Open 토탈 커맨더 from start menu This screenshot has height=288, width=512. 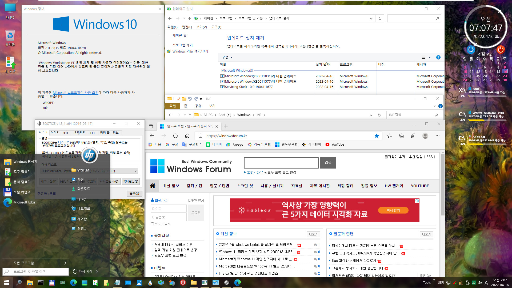click(x=17, y=192)
